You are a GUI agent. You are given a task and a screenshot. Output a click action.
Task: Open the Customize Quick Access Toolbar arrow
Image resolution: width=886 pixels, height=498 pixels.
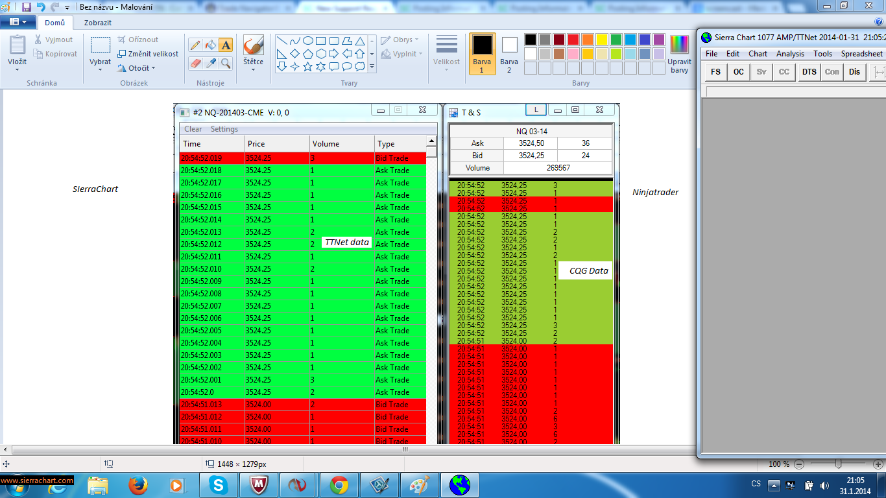click(67, 8)
